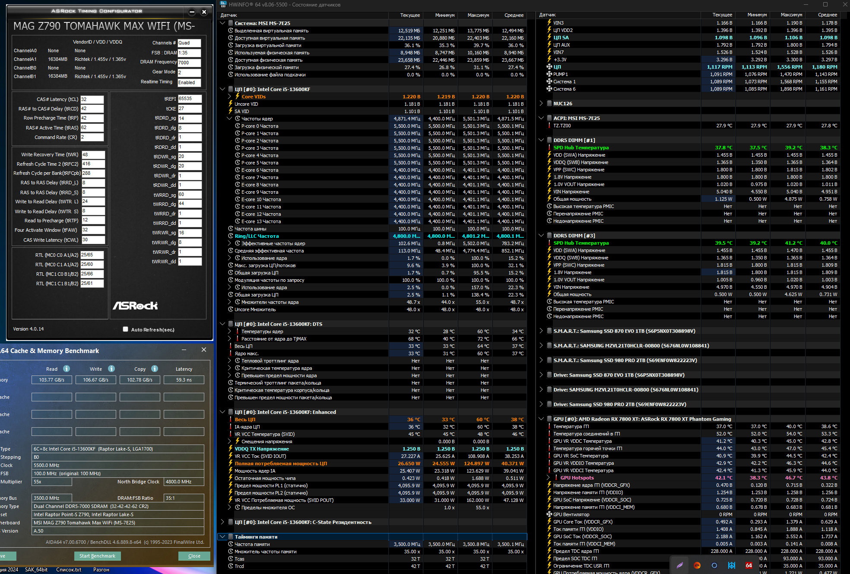Image resolution: width=850 pixels, height=574 pixels.
Task: Click the DRAM Frequency field showing 7000
Action: coord(189,63)
